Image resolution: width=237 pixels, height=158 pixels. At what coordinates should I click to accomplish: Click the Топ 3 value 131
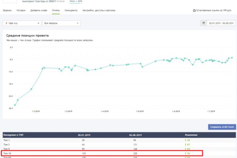(x=135, y=145)
